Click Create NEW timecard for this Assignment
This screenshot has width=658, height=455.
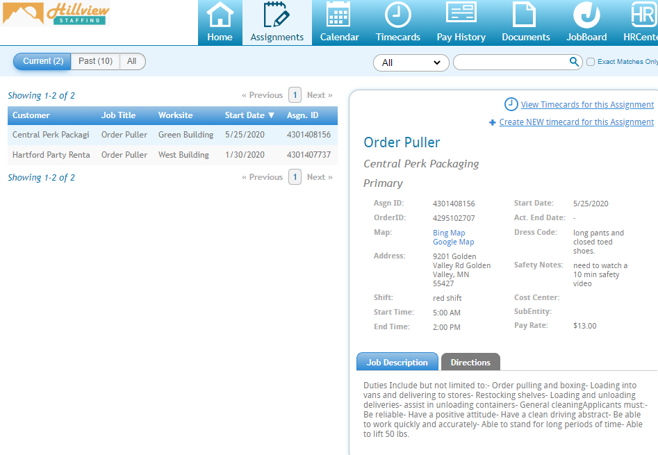[x=576, y=122]
